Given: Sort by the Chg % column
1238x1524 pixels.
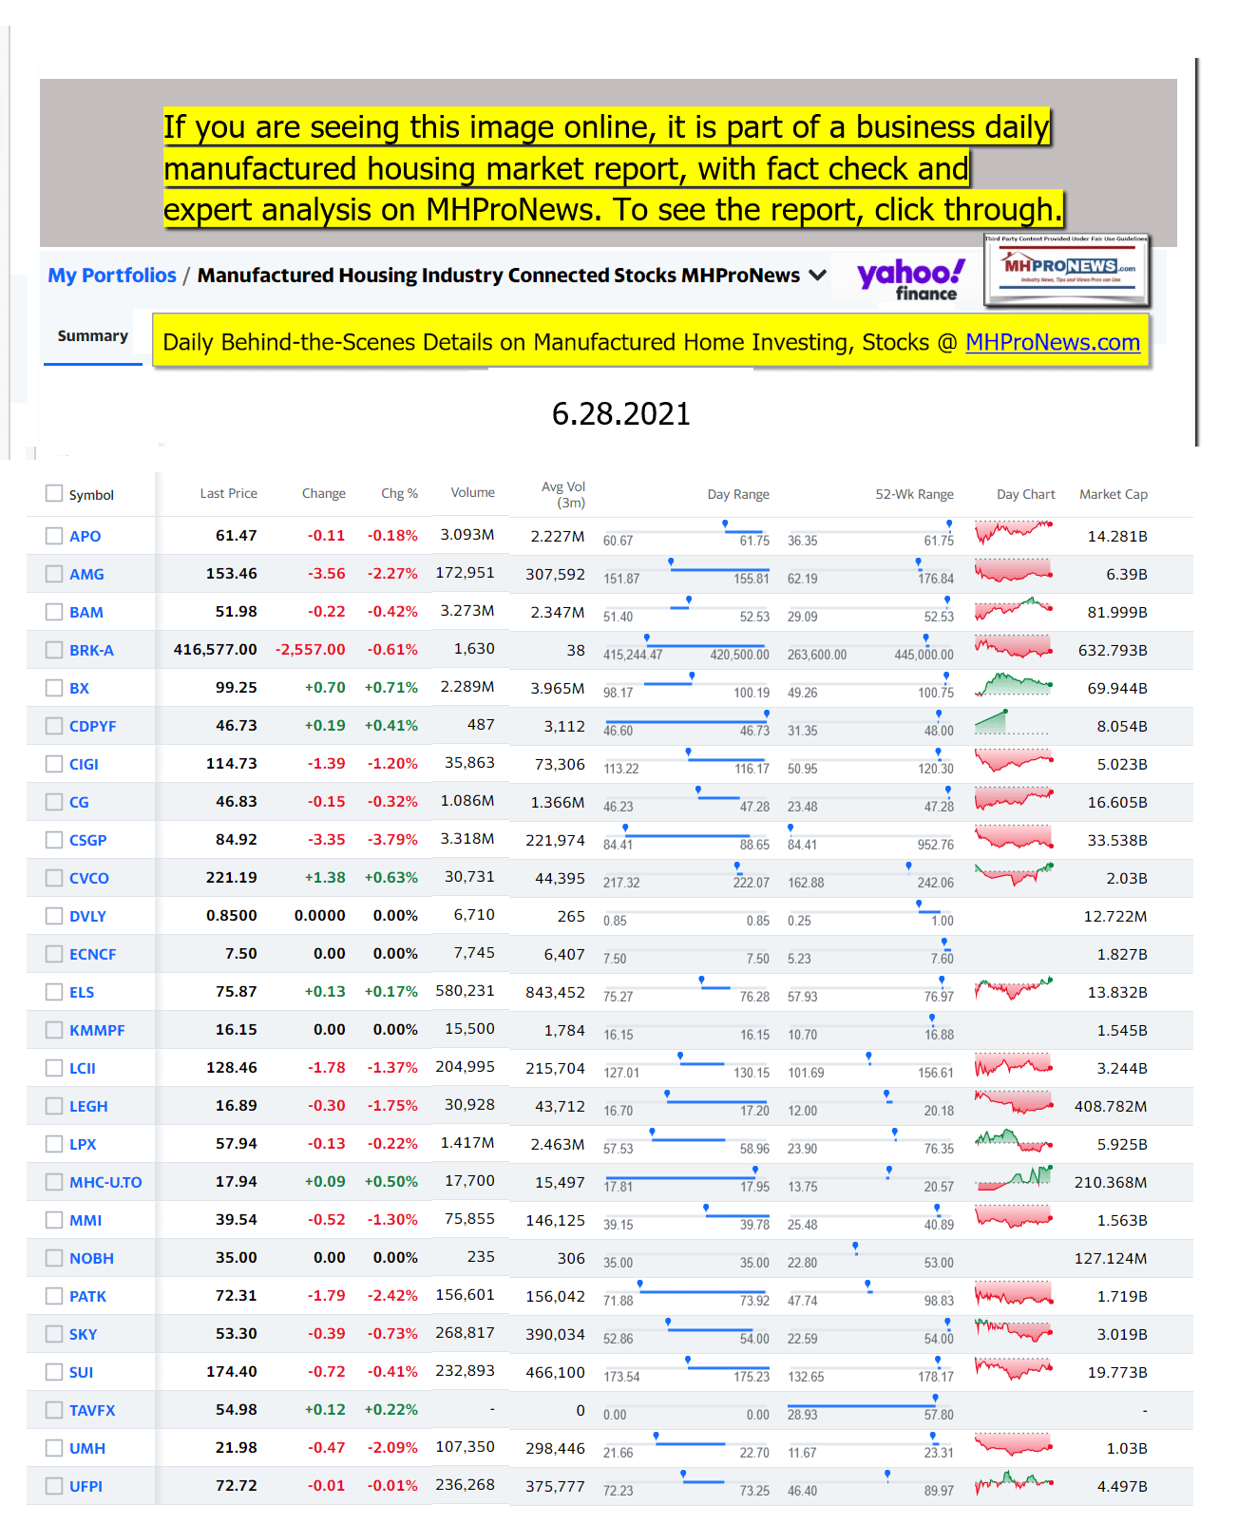Looking at the screenshot, I should click(399, 493).
